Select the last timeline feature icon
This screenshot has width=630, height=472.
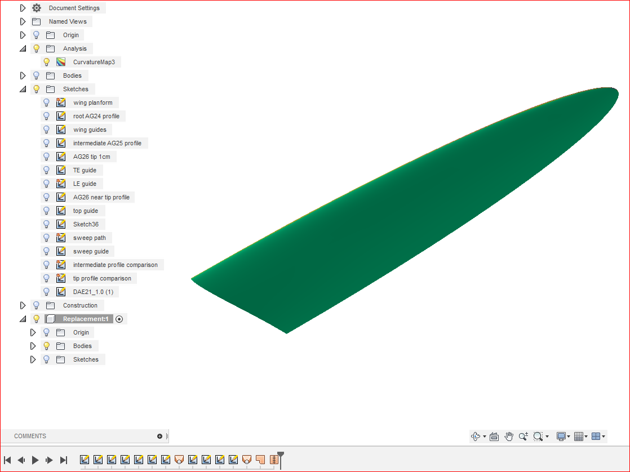pyautogui.click(x=274, y=460)
